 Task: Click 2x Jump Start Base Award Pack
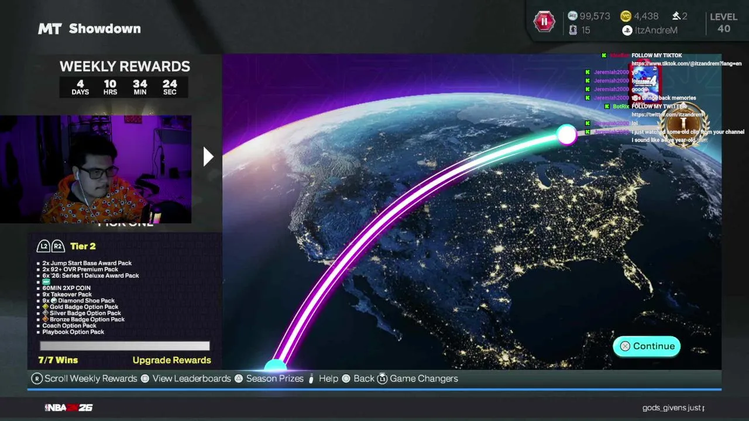[87, 263]
